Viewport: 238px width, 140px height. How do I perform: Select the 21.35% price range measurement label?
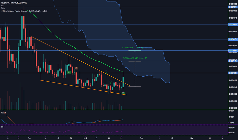(135, 58)
